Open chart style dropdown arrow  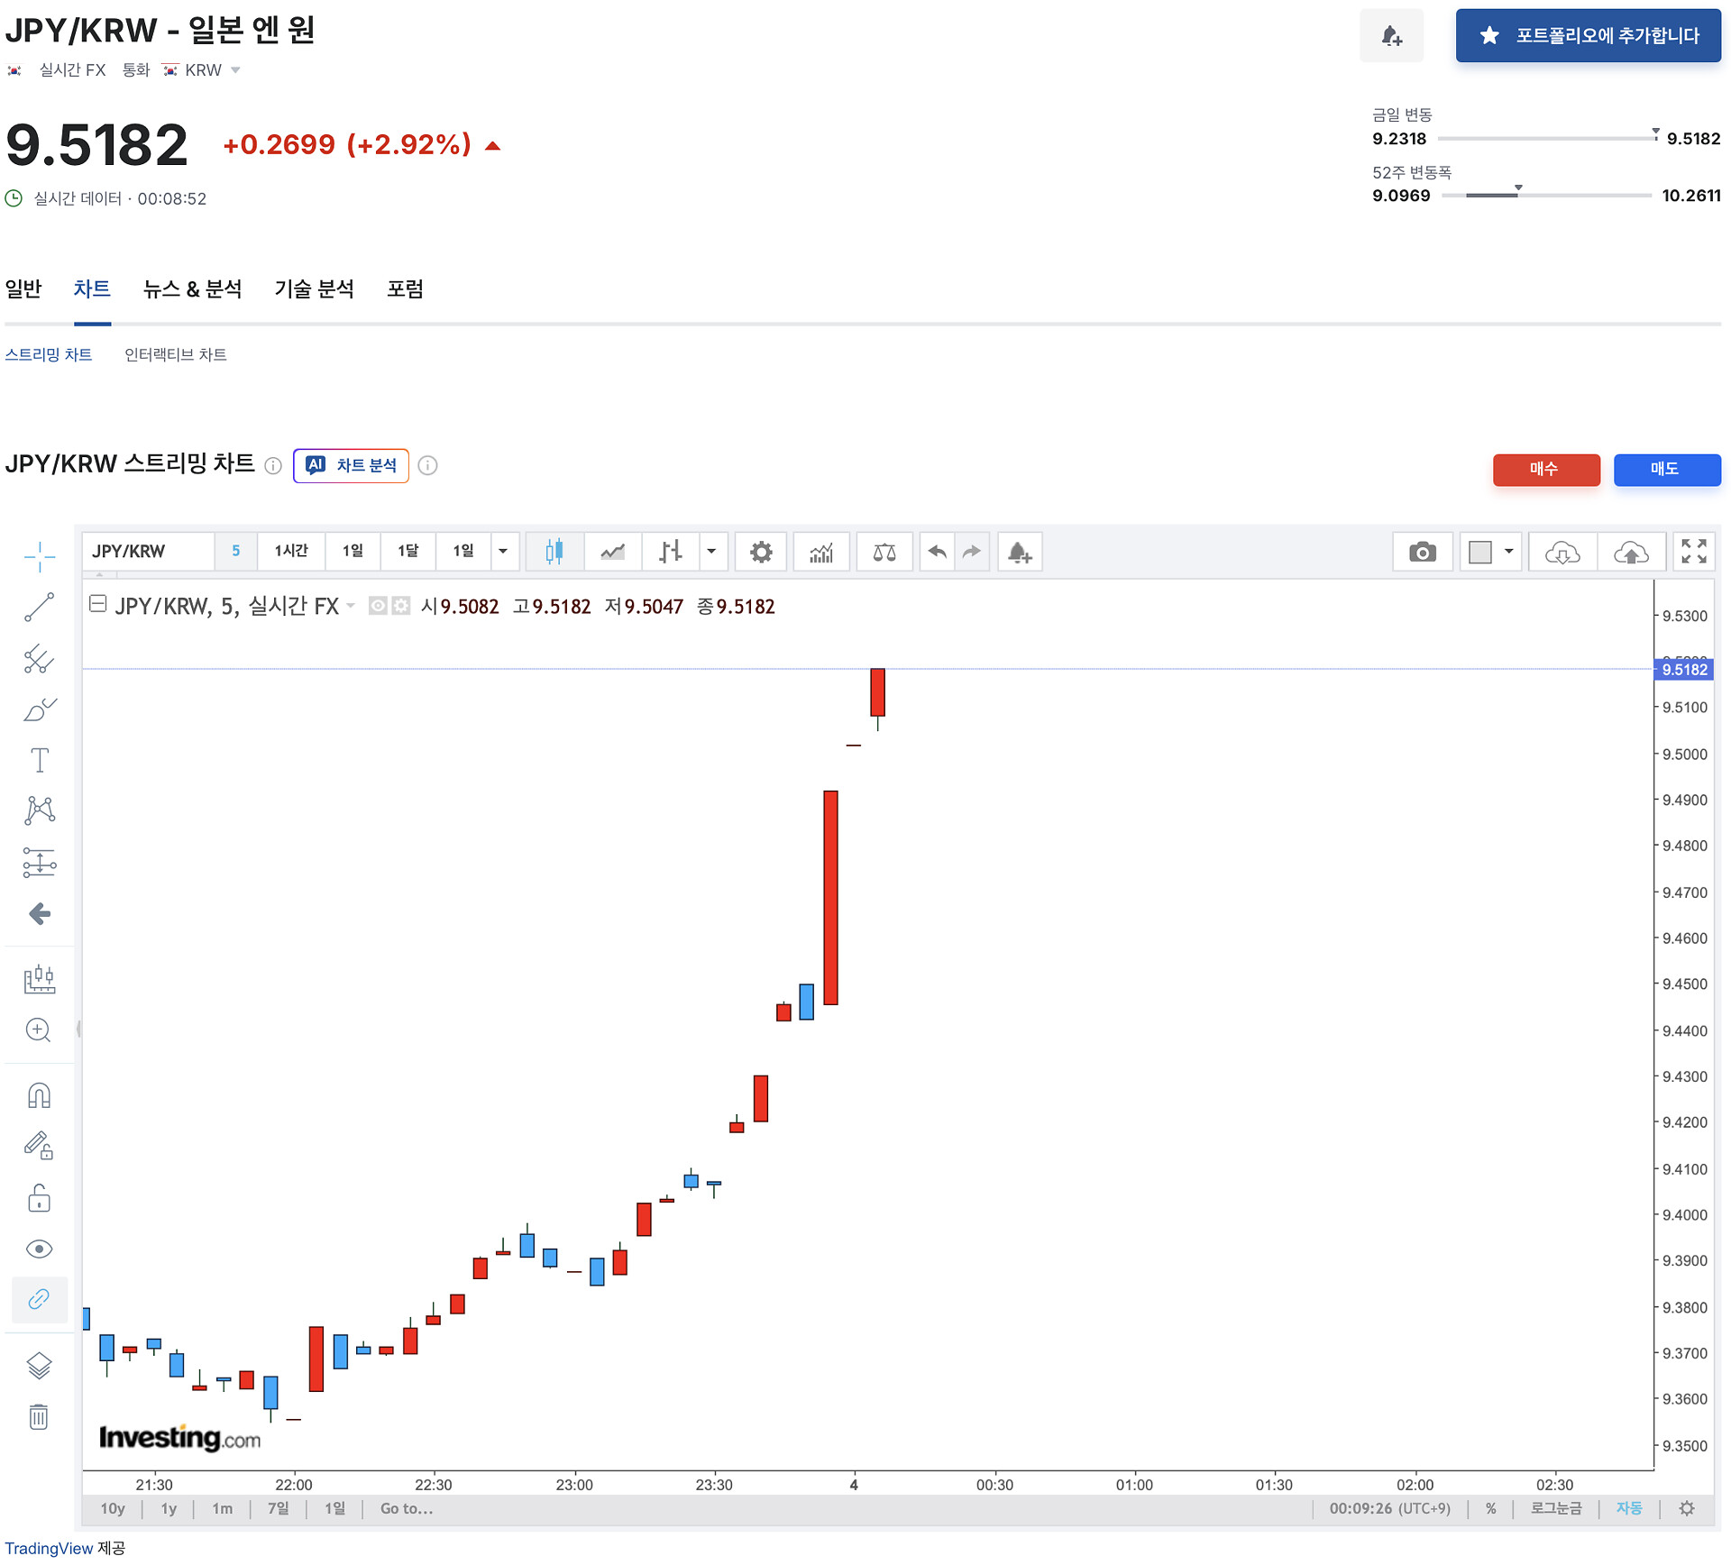[x=711, y=552]
